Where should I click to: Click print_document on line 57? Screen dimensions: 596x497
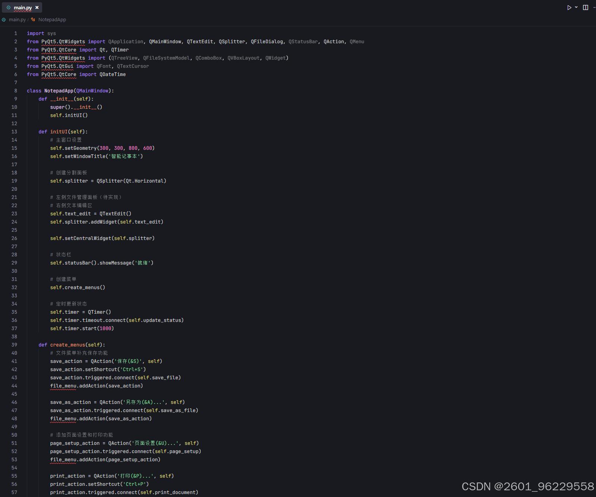(175, 493)
